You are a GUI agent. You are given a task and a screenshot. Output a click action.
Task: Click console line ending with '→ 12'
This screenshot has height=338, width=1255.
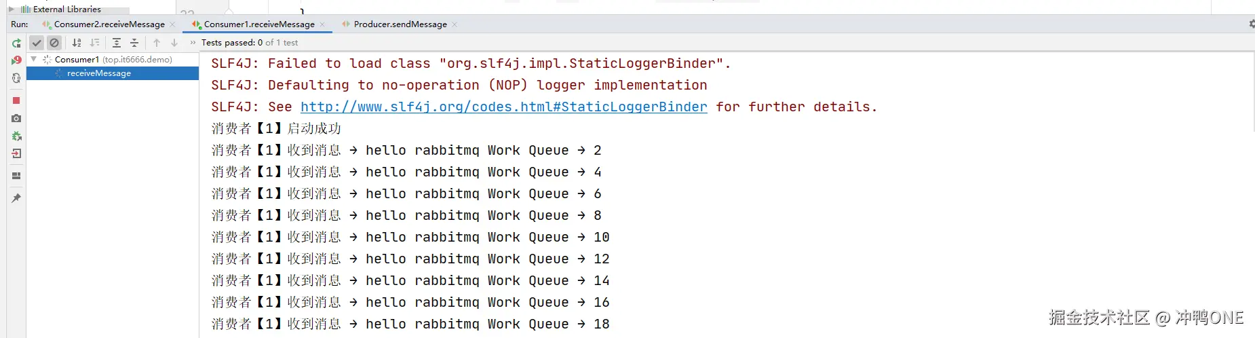[x=410, y=259]
